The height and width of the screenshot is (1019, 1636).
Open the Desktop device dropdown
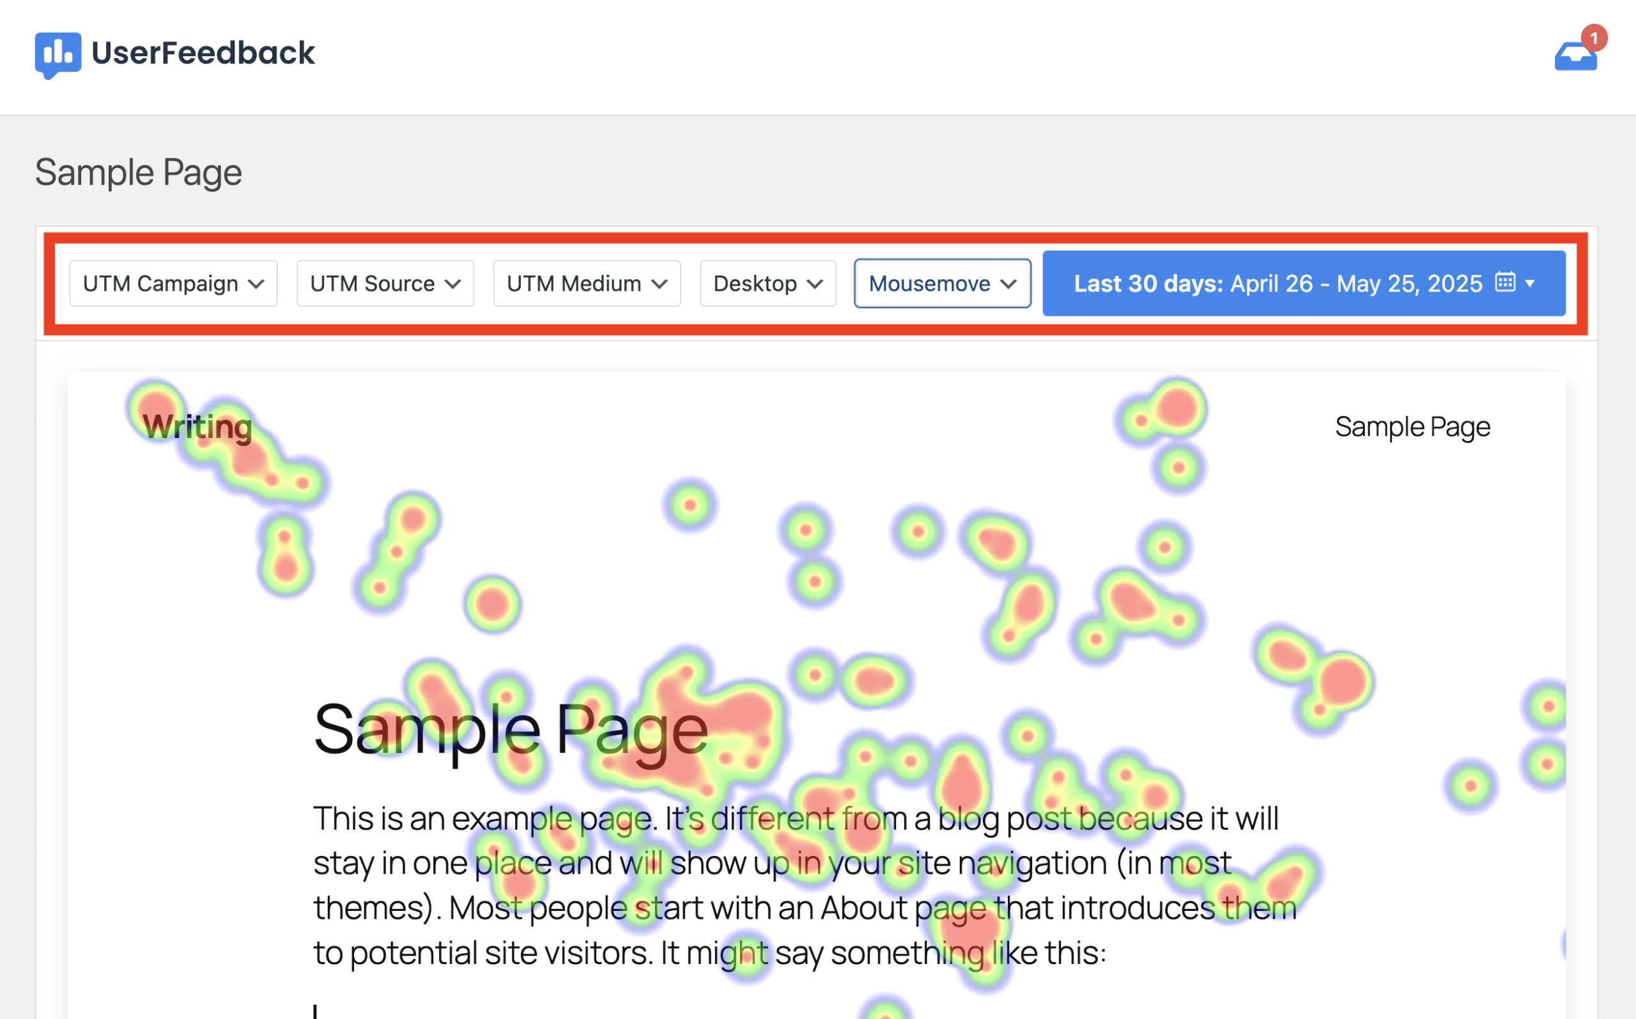pyautogui.click(x=769, y=284)
